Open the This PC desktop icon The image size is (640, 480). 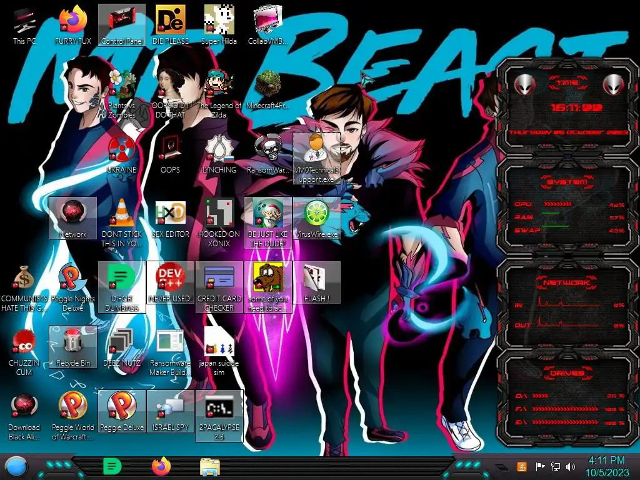(x=24, y=25)
